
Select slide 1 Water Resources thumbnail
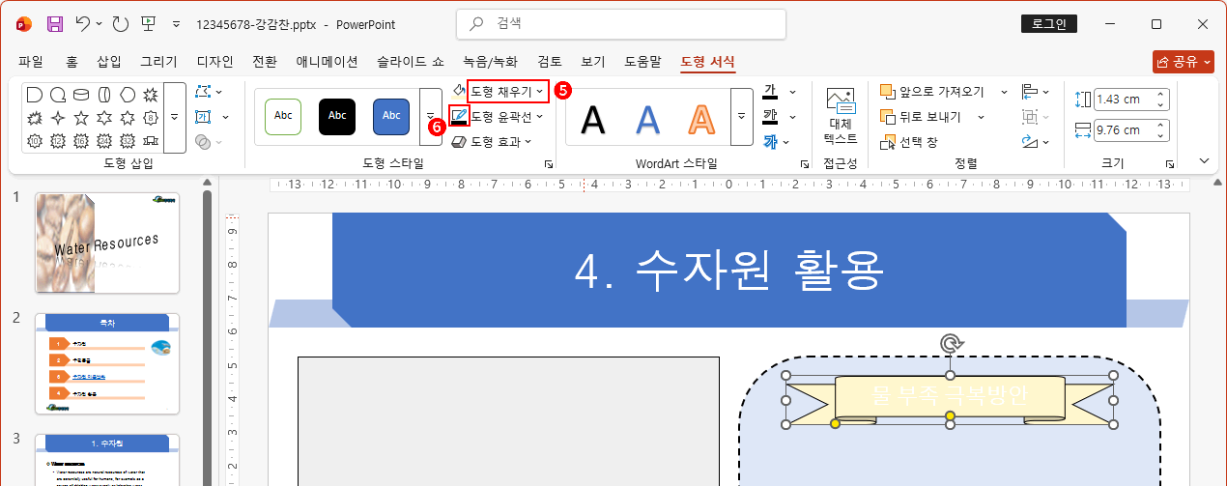107,243
